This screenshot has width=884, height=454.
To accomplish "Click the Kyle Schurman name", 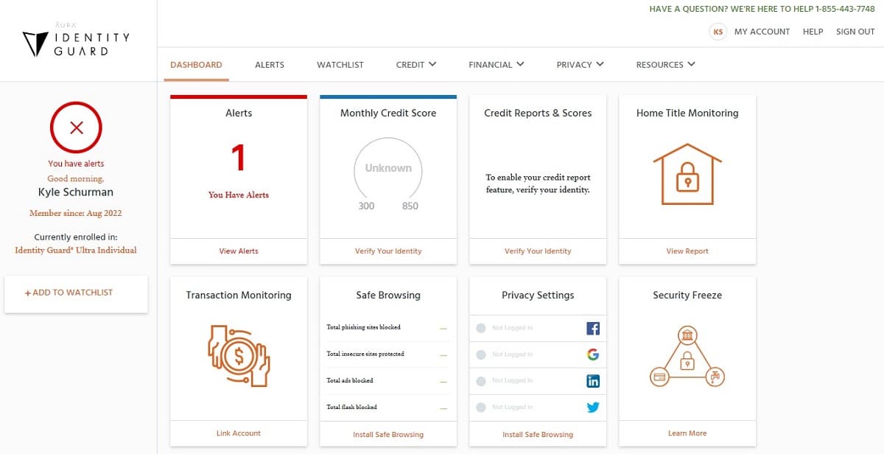I will point(76,192).
